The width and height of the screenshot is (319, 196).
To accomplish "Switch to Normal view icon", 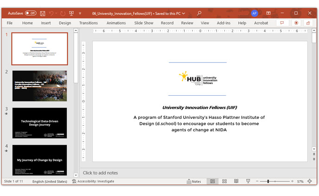I will click(x=212, y=181).
